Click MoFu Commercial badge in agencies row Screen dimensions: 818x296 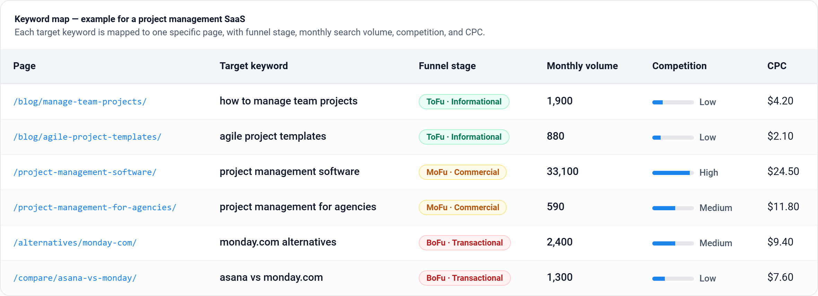(x=463, y=207)
